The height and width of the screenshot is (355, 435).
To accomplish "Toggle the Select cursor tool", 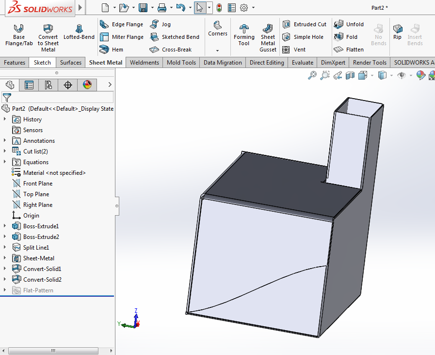I will 200,8.
